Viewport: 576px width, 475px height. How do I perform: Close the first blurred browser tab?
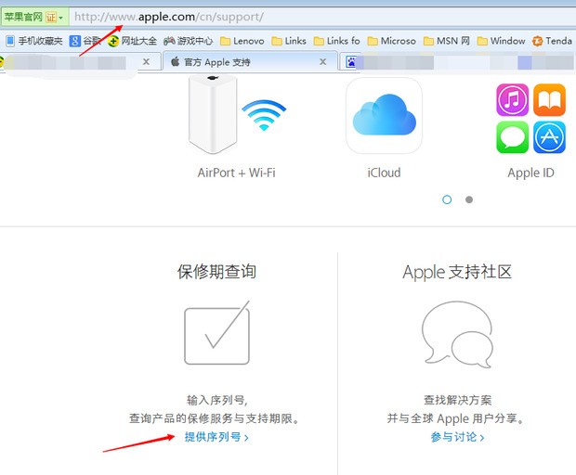(146, 61)
